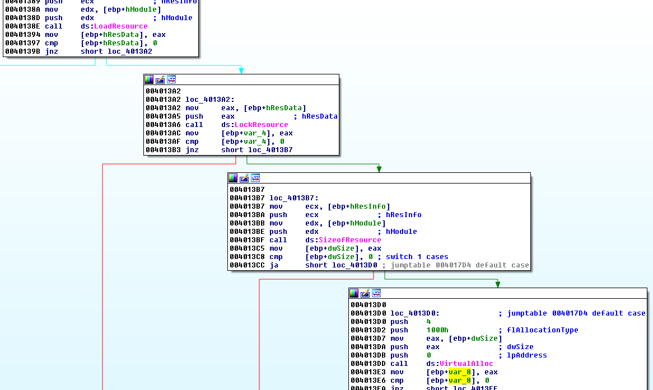Click the edit pencil icon on the loc_4013D0 block
Viewport: 653px width, 390px height.
coord(365,293)
